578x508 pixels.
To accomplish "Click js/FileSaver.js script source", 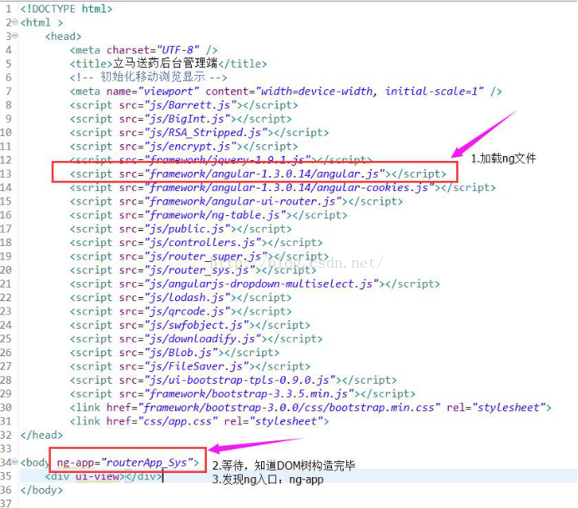I will (197, 366).
